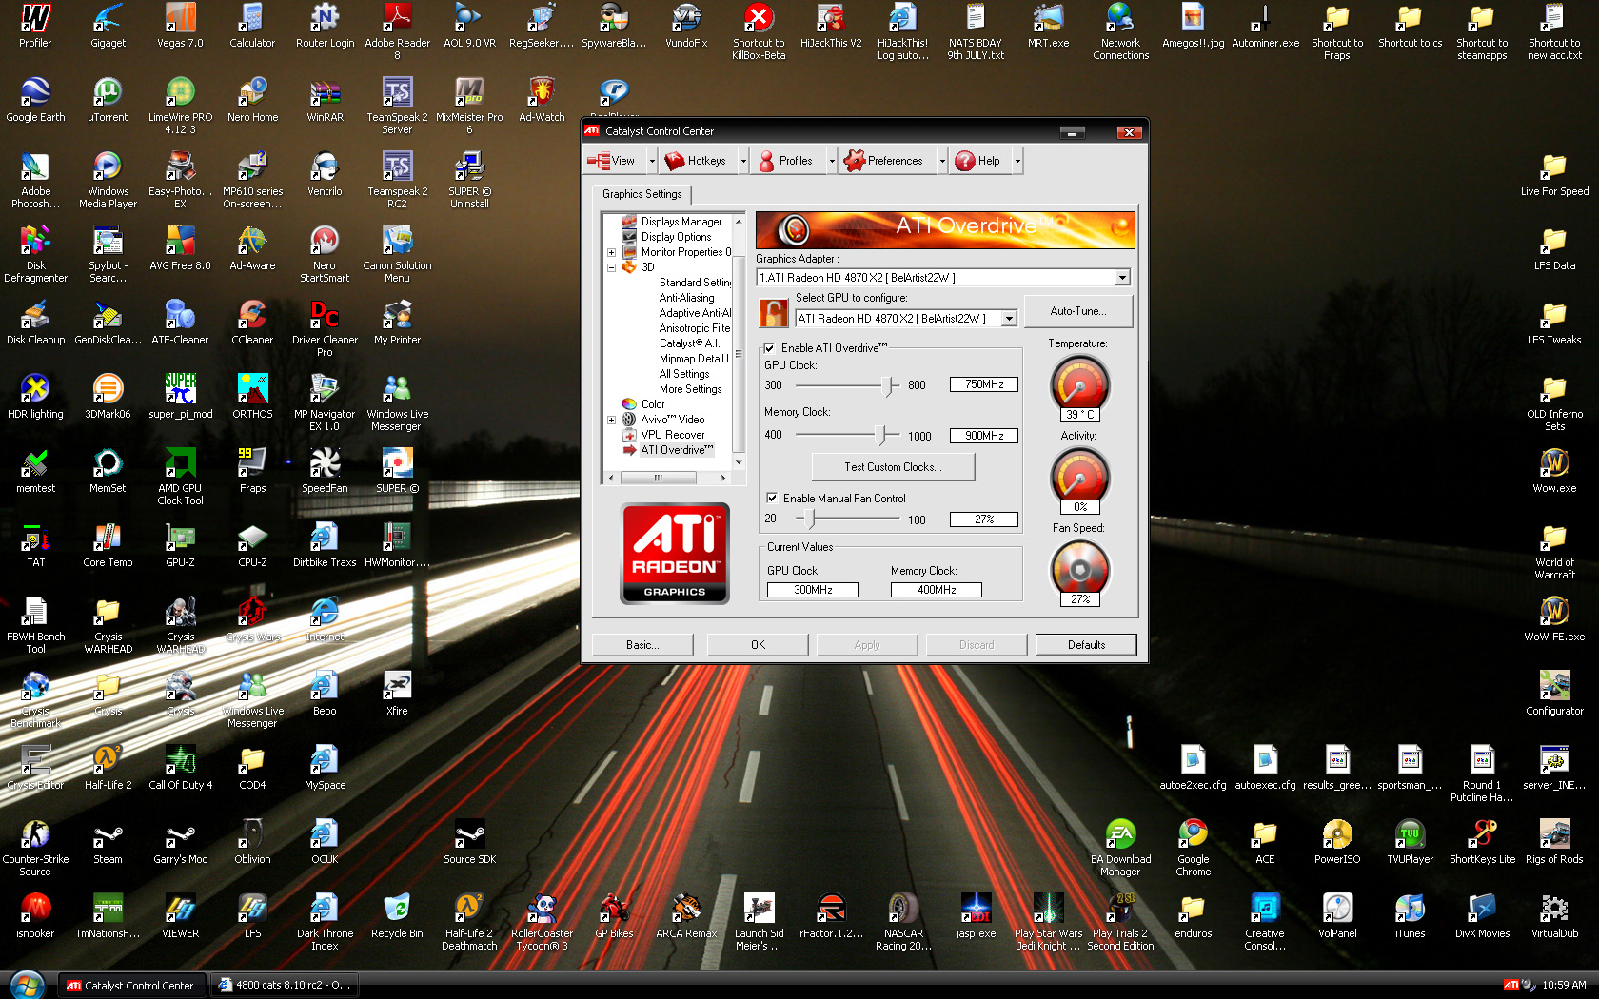Open the View toolbar menu

coord(612,161)
